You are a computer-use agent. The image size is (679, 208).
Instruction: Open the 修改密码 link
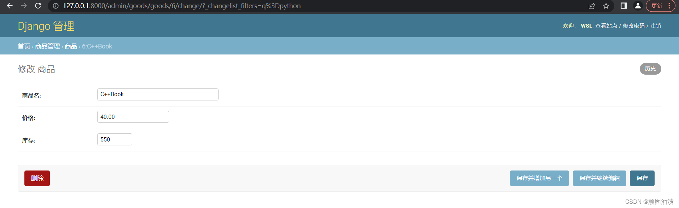point(634,26)
